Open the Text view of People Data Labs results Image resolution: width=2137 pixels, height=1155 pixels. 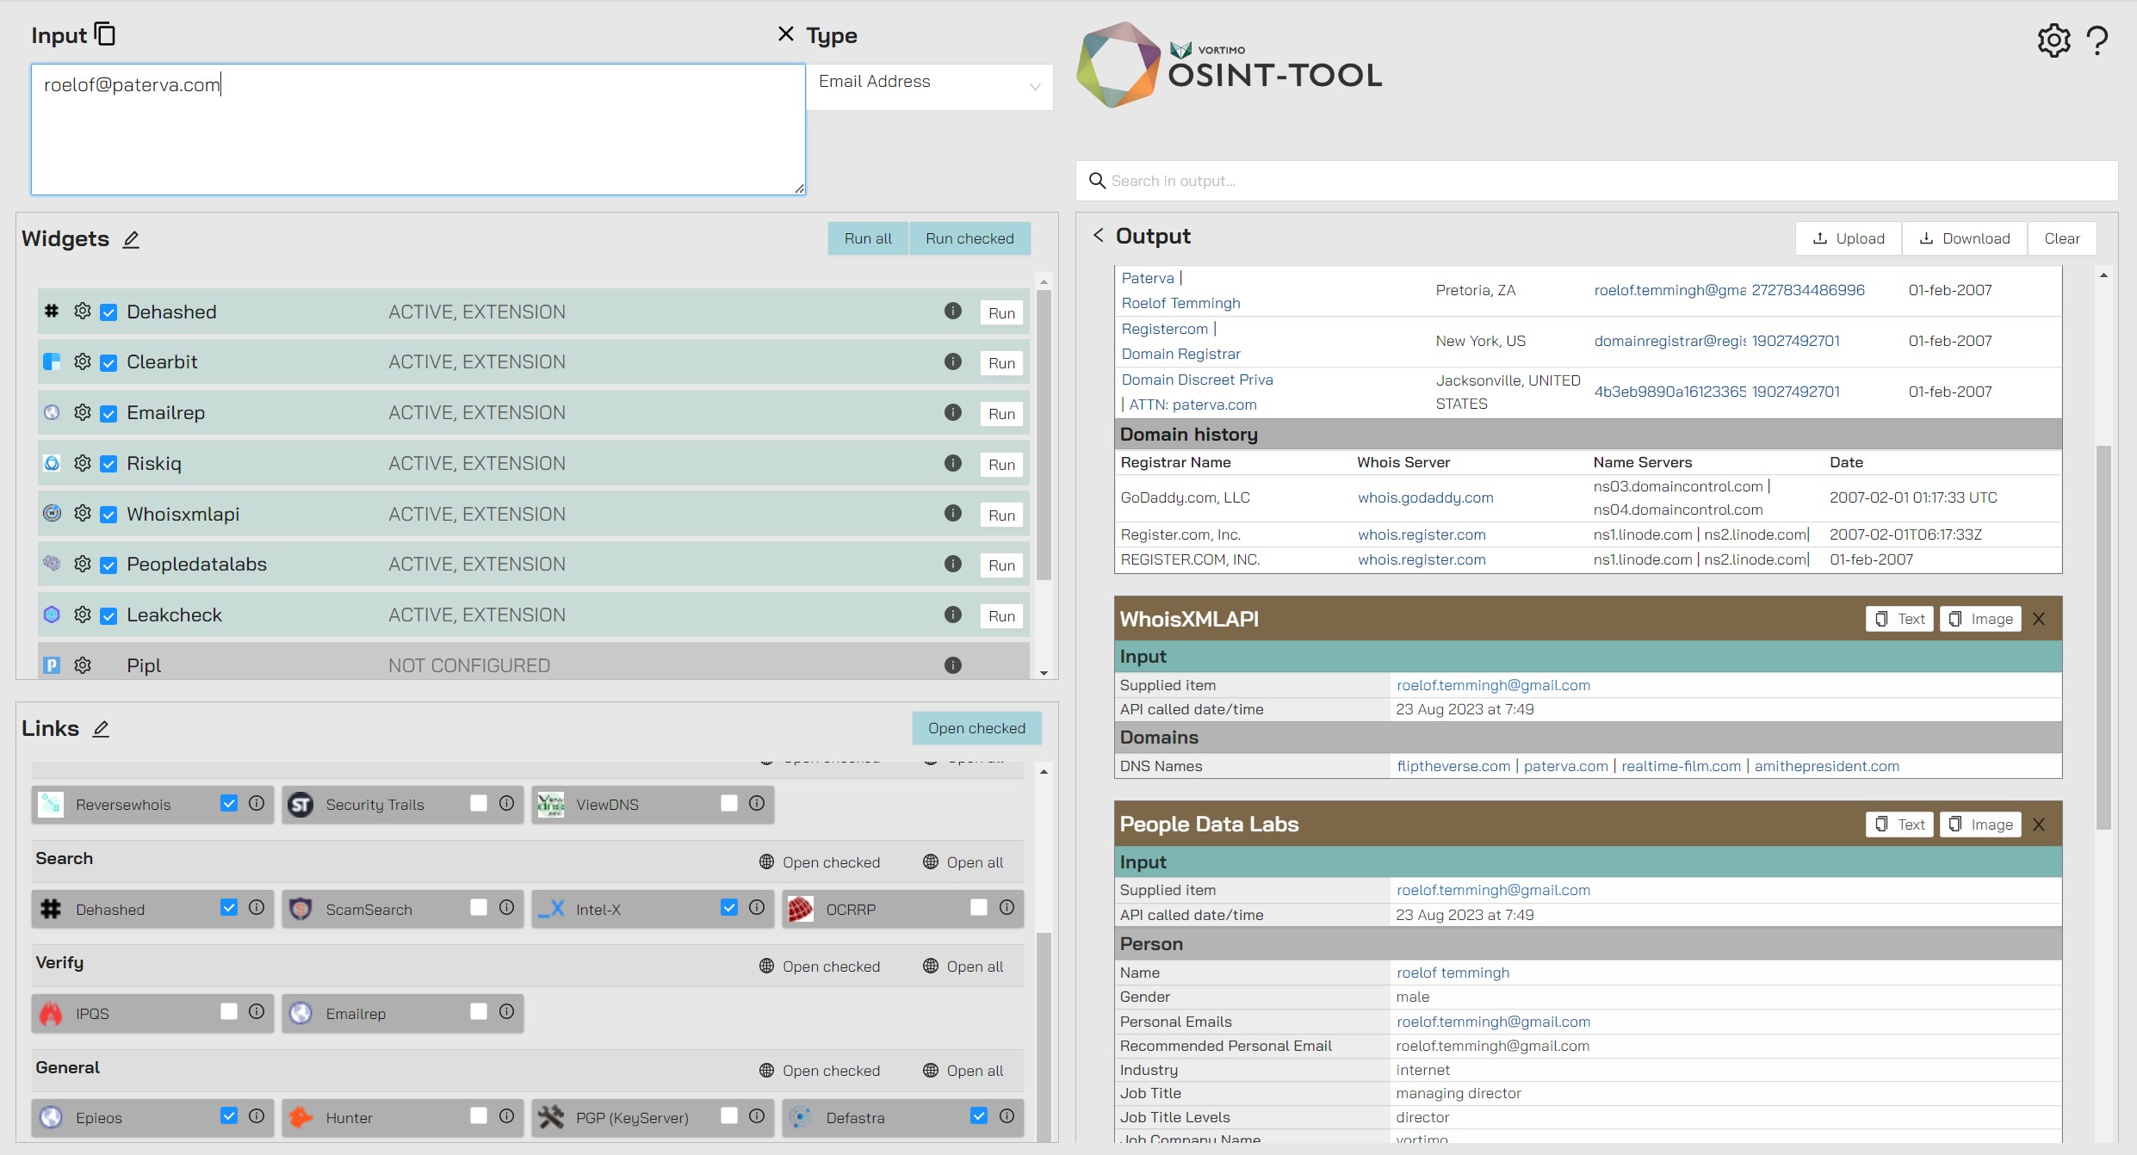pos(1899,824)
